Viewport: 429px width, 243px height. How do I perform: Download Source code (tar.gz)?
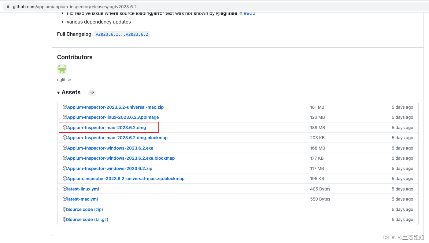(87, 219)
